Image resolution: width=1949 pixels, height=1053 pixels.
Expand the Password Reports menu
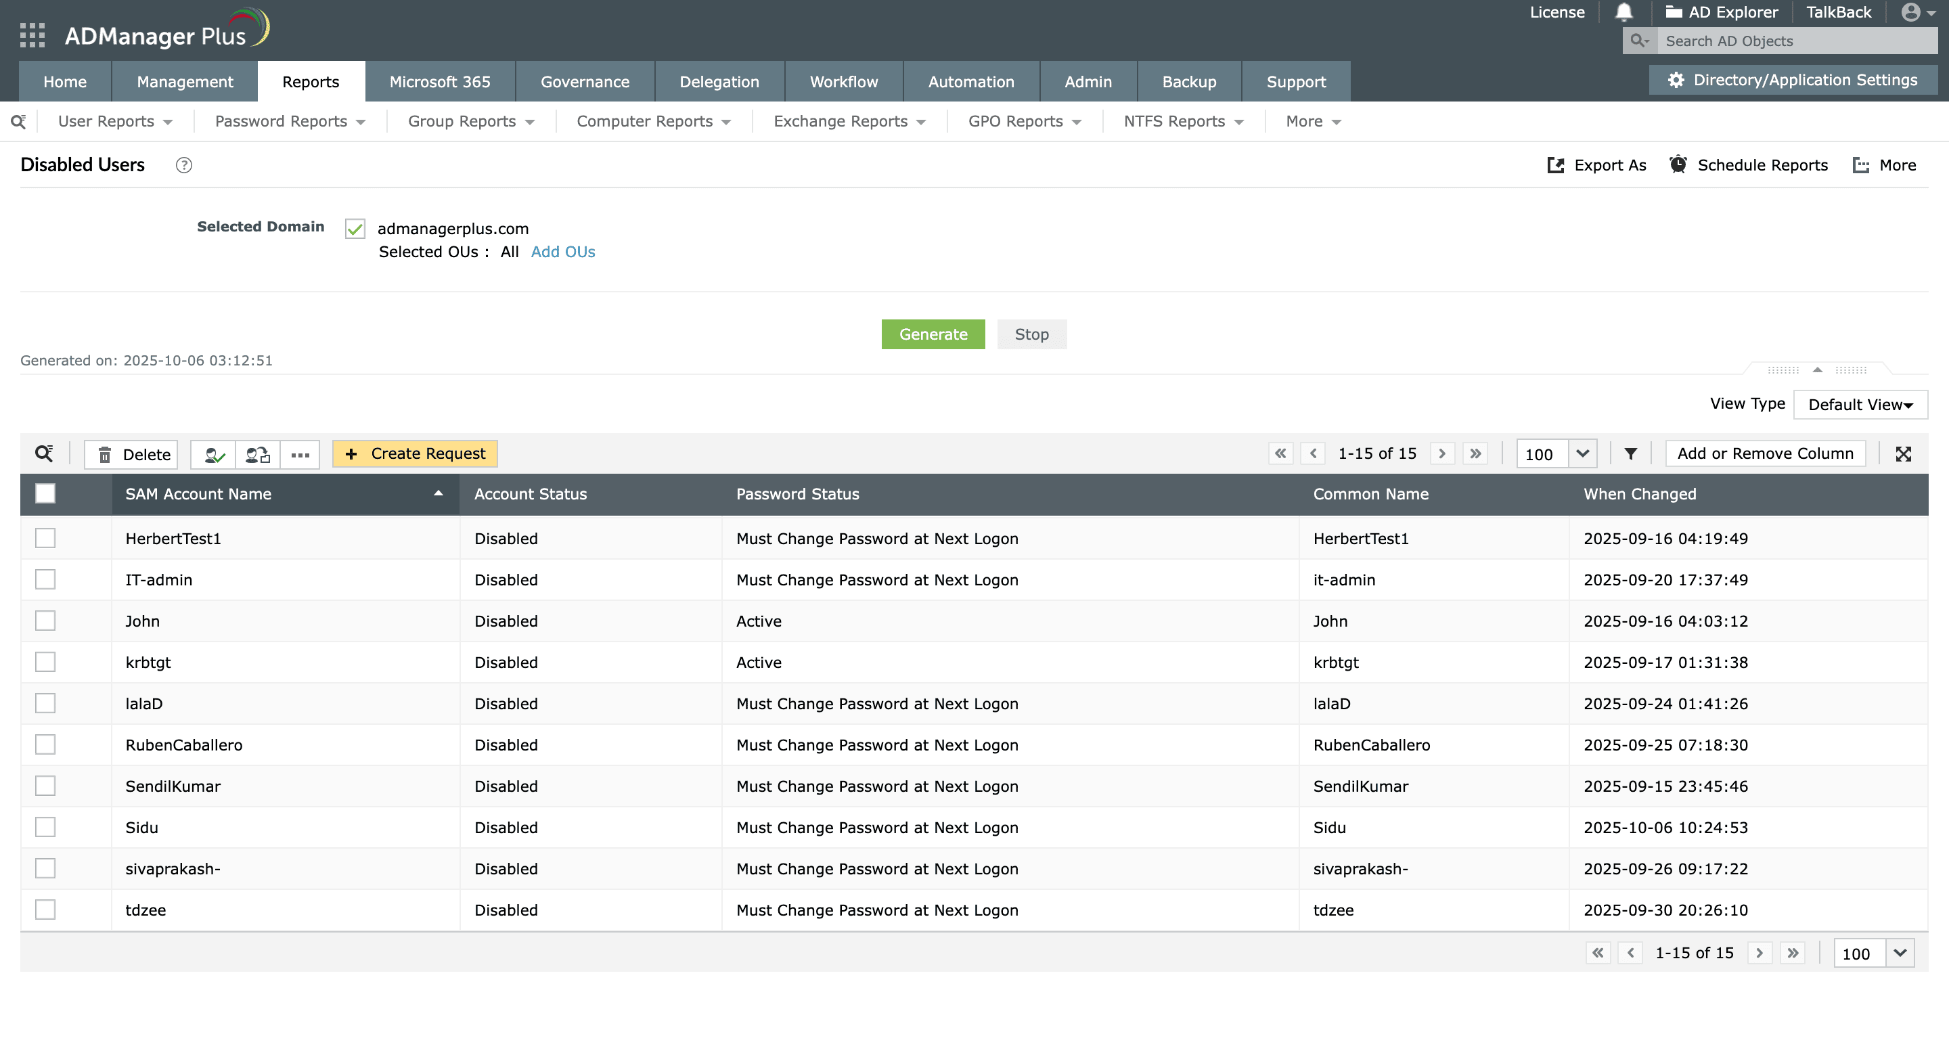click(288, 121)
